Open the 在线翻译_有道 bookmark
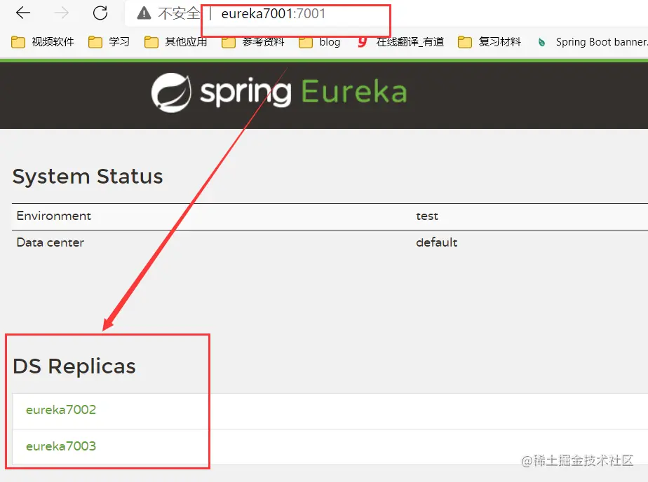 (400, 41)
